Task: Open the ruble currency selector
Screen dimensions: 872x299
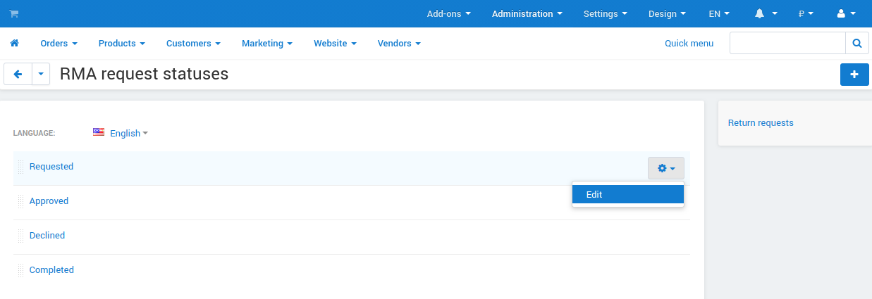Action: [x=806, y=14]
